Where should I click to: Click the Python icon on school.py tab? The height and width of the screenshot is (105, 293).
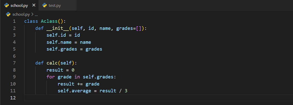(x=7, y=5)
